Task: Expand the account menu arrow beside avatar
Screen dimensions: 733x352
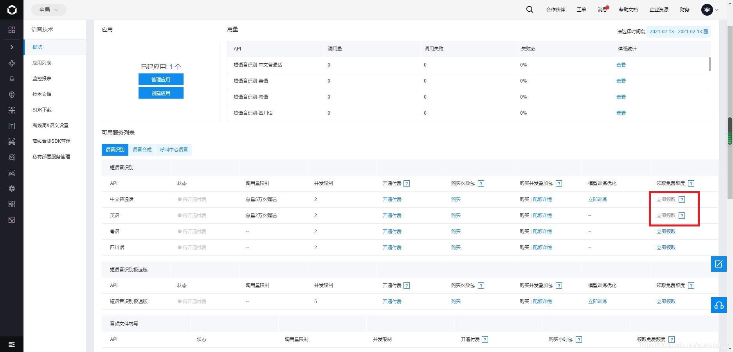Action: click(x=717, y=10)
